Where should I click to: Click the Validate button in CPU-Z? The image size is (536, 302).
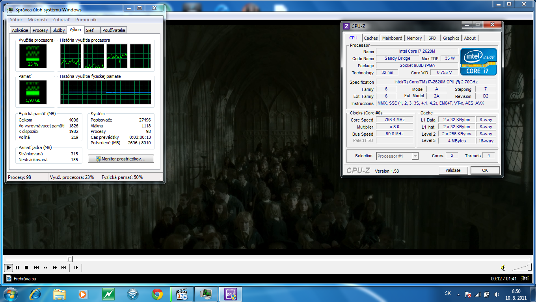(453, 170)
